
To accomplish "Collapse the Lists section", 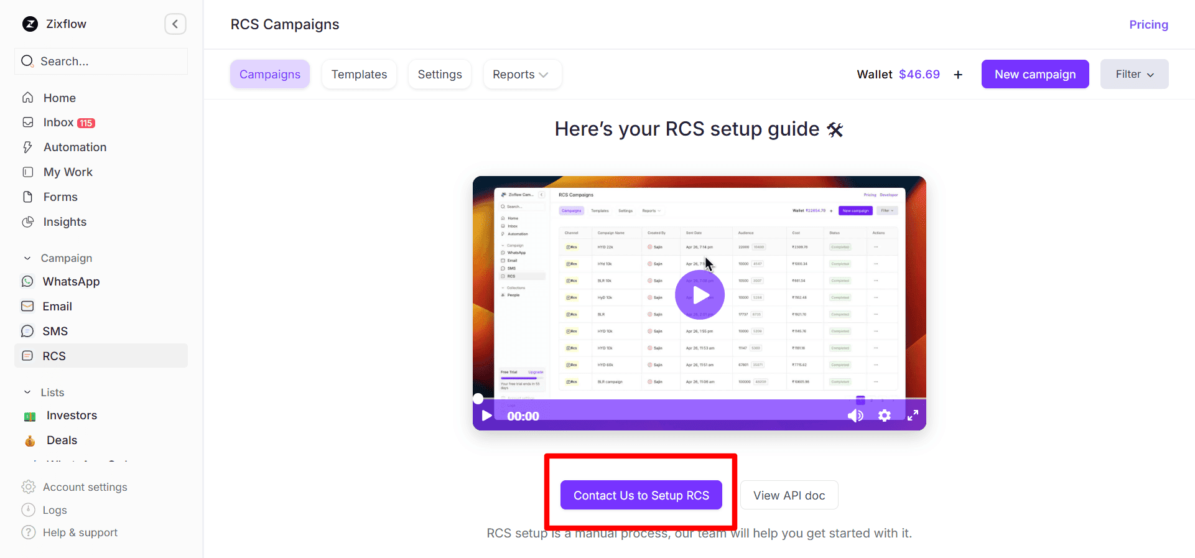I will [27, 393].
